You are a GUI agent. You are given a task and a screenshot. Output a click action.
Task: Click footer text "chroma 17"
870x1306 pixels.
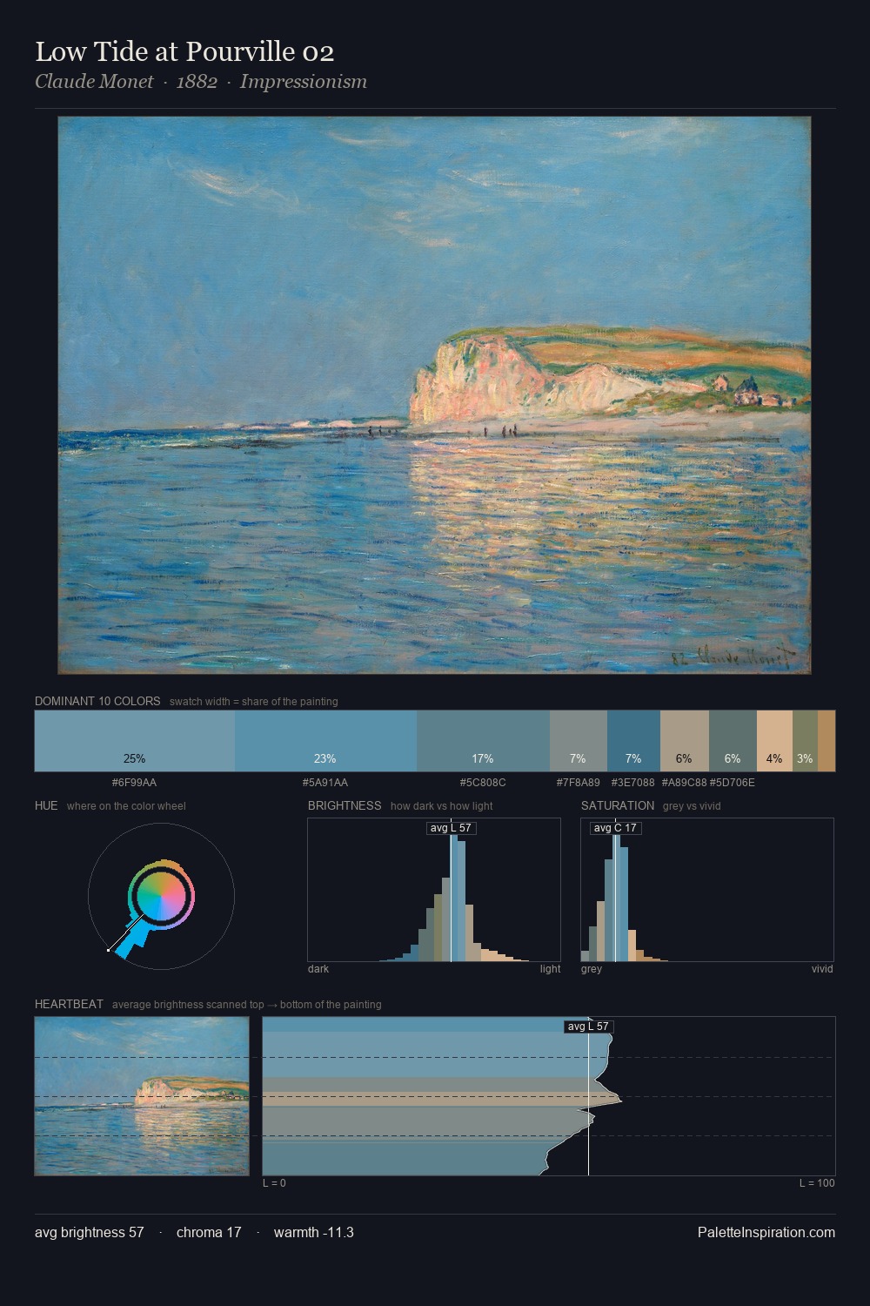coord(209,1232)
